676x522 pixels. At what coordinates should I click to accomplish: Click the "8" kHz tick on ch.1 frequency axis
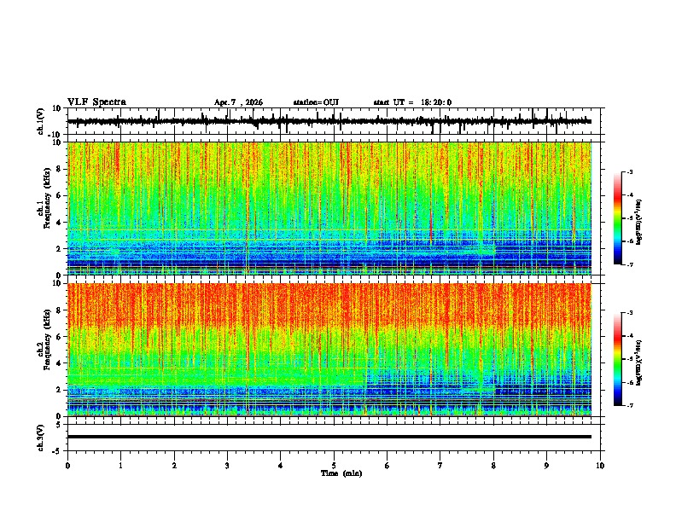pyautogui.click(x=60, y=169)
